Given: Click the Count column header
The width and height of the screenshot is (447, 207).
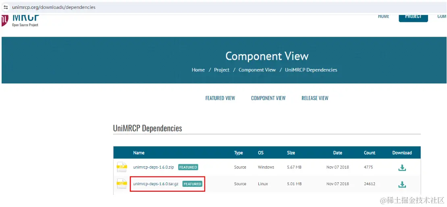Looking at the screenshot, I should pyautogui.click(x=370, y=153).
